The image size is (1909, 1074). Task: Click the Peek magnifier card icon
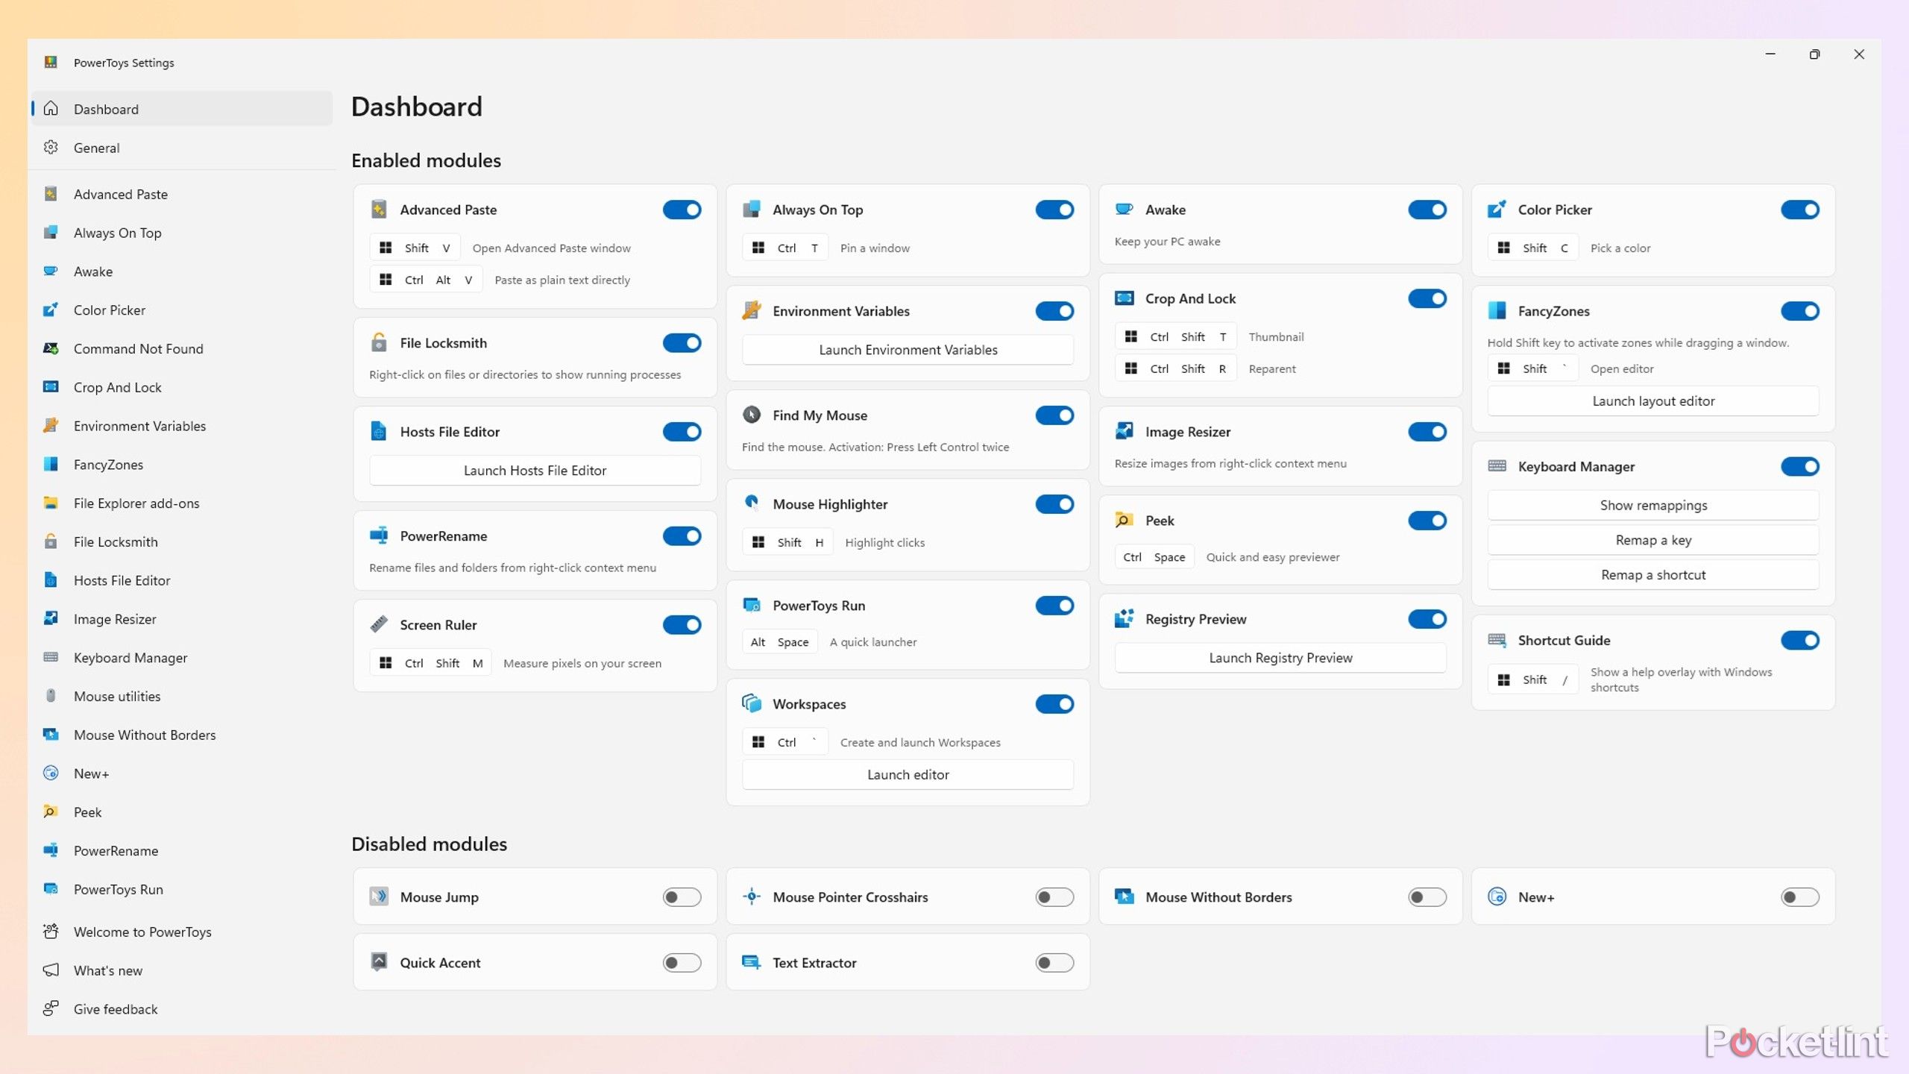coord(1124,521)
